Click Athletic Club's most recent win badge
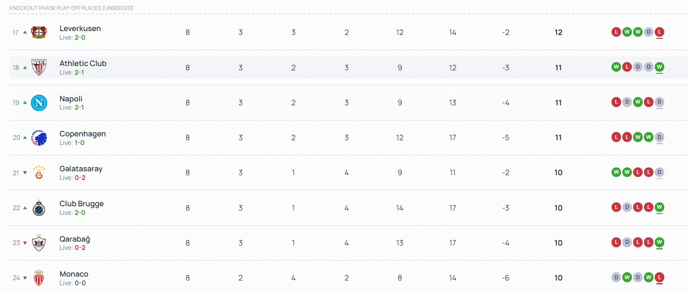Viewport: 688px width, 293px height. pos(659,67)
